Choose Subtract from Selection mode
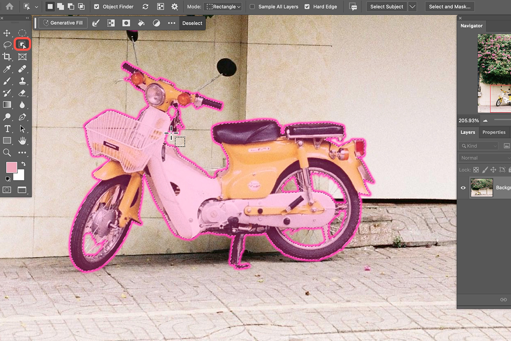 (71, 7)
